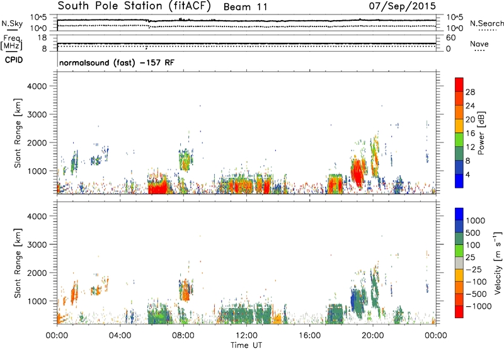
Task: Click the '04:00' time axis label
Action: click(120, 336)
